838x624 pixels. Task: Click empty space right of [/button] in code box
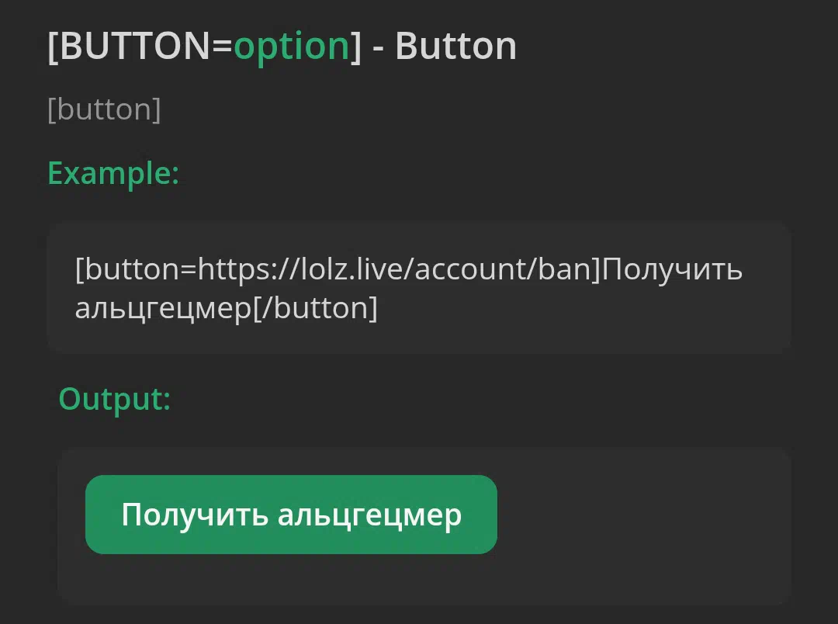[x=583, y=309]
